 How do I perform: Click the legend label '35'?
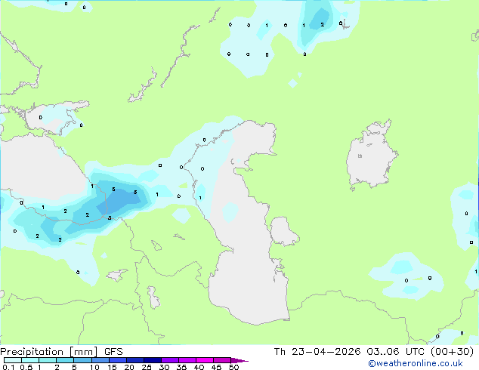(181, 367)
